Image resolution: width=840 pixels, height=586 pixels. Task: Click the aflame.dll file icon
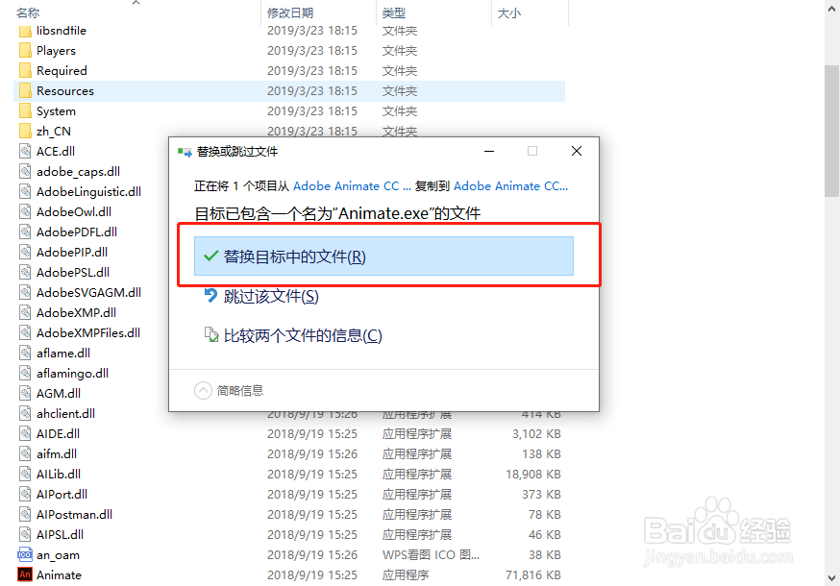click(25, 353)
